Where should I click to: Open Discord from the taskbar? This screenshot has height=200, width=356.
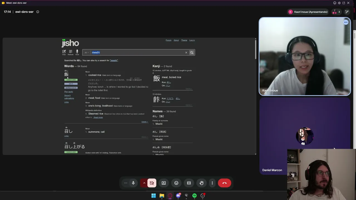(x=178, y=196)
